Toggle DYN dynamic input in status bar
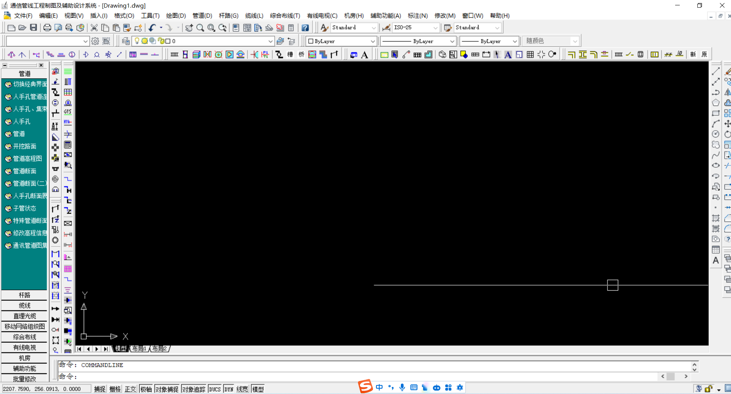This screenshot has width=731, height=394. pyautogui.click(x=229, y=389)
